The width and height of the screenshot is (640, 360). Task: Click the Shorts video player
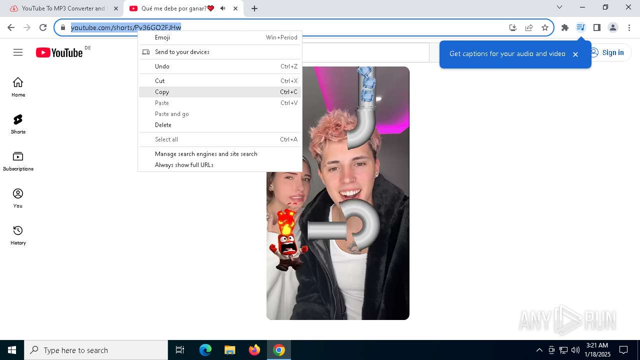point(338,193)
